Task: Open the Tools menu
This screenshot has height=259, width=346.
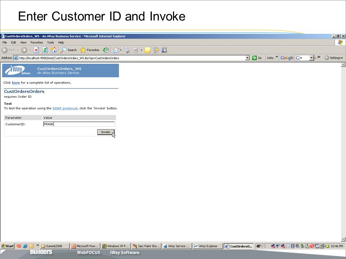Action: 50,42
